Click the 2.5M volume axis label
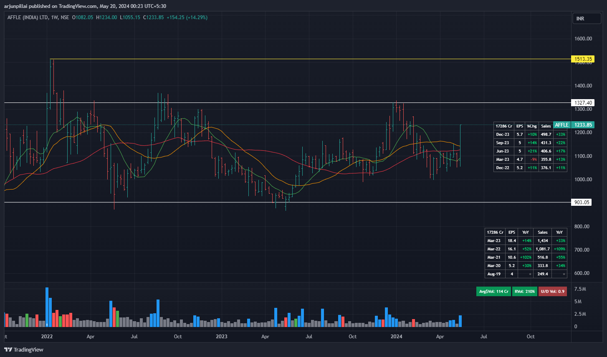Screen dimensions: 607x357 click(x=580, y=314)
